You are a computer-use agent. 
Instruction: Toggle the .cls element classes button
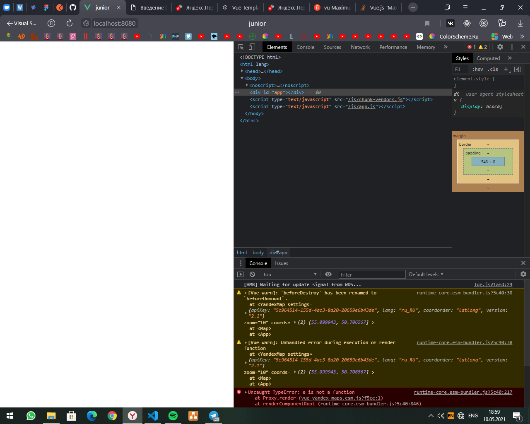pos(493,70)
